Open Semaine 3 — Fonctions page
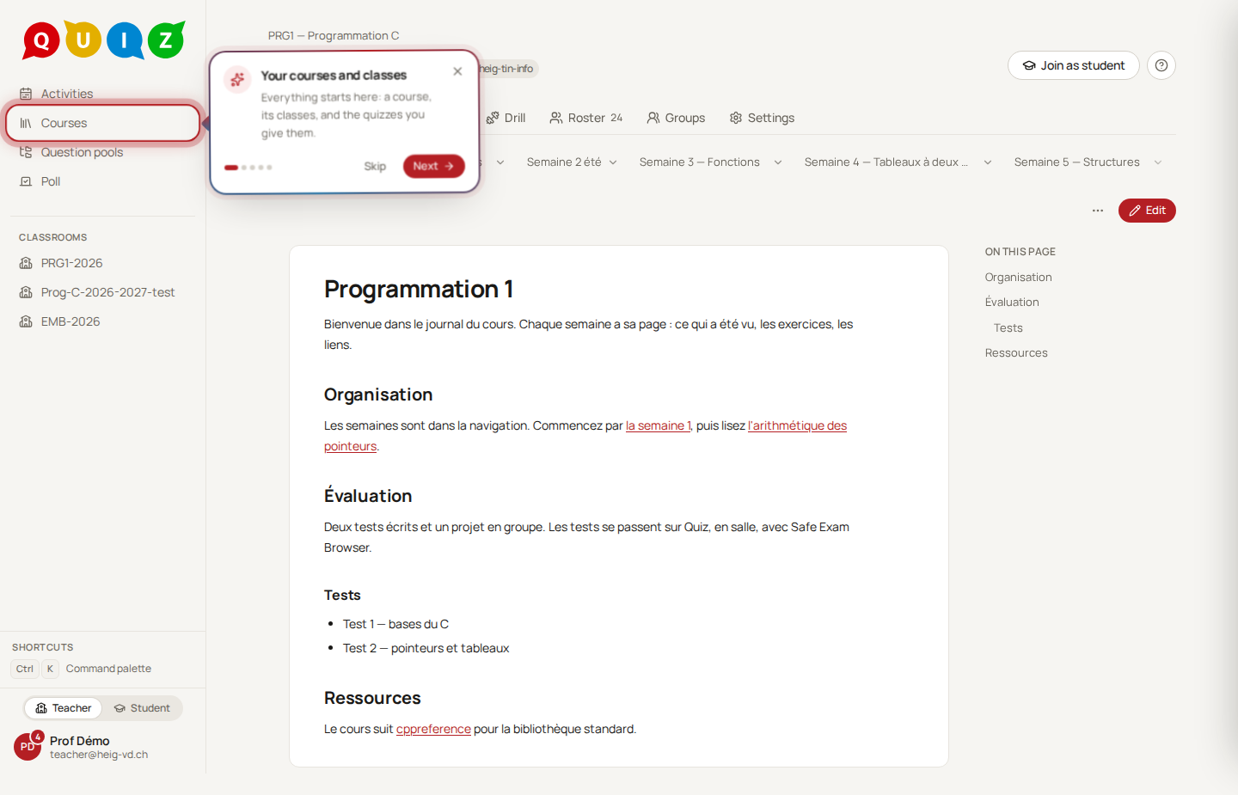Viewport: 1238px width, 795px height. [x=700, y=162]
